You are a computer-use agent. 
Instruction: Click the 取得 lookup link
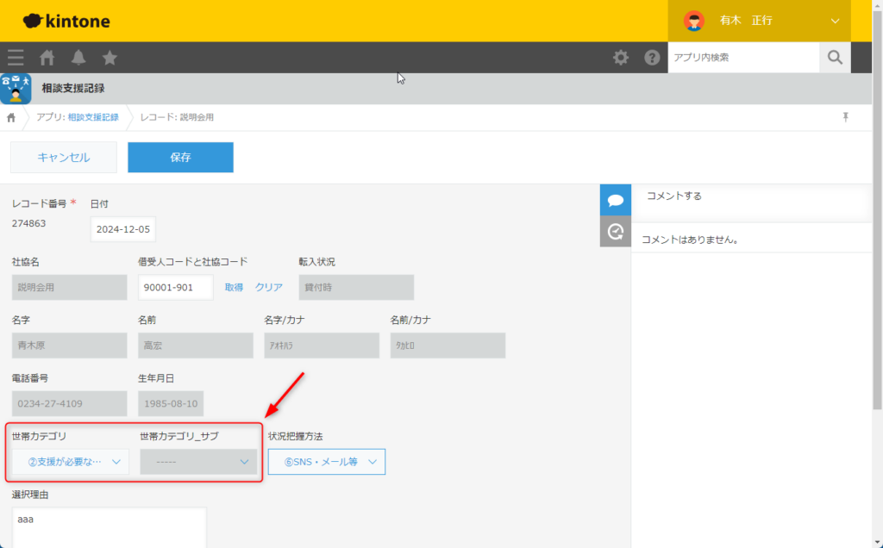coord(234,287)
